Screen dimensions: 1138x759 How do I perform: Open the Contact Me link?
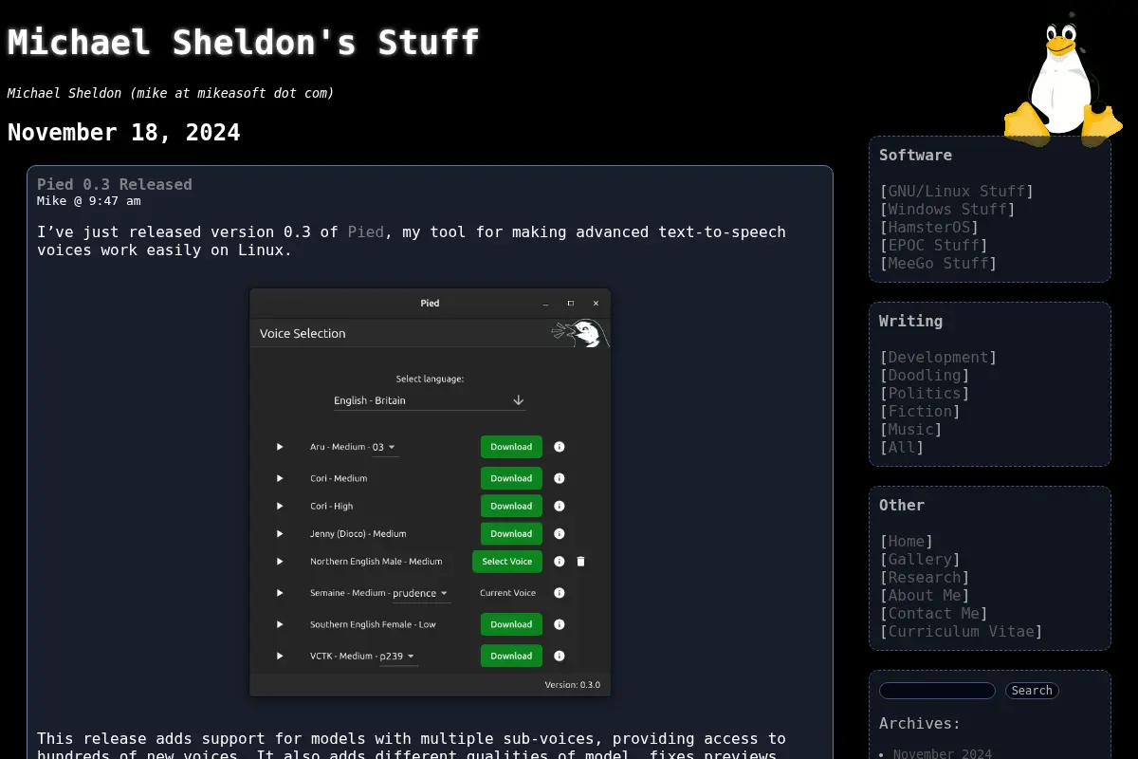coord(933,613)
